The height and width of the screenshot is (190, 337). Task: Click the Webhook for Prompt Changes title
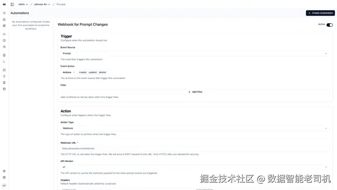point(82,25)
